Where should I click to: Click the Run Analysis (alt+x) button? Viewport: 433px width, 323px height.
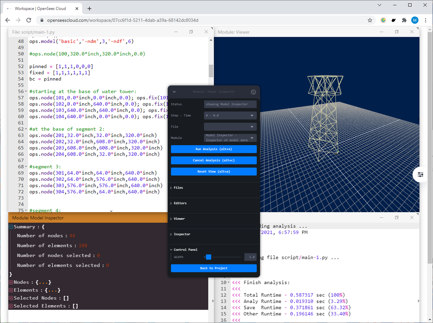click(x=214, y=149)
